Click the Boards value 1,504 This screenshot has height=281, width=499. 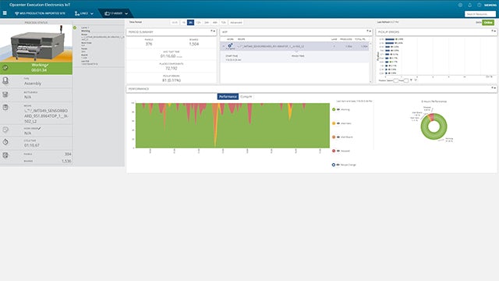click(x=194, y=44)
